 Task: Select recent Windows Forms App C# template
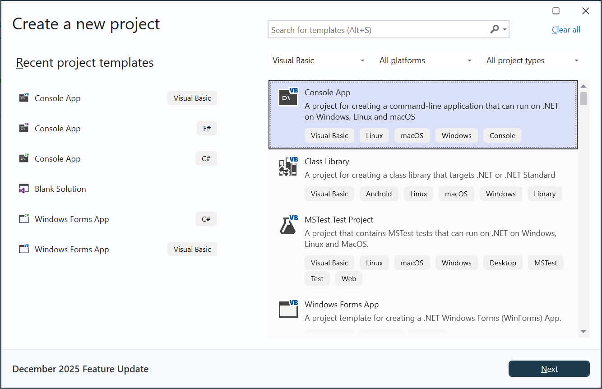tap(118, 219)
